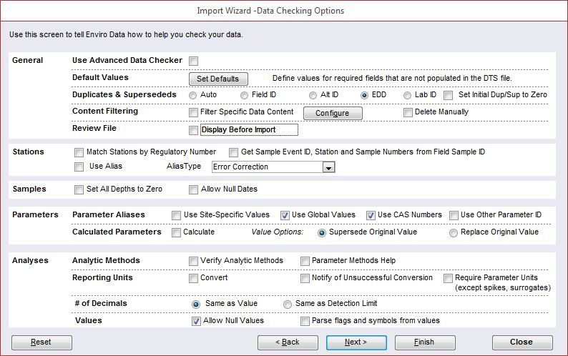Choose the Alt ID radio option
Image resolution: width=568 pixels, height=356 pixels.
313,95
